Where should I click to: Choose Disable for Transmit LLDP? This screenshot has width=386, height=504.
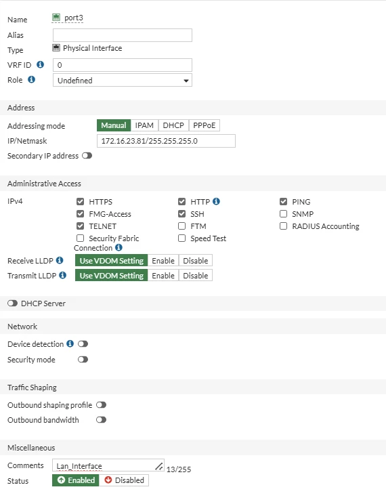point(196,276)
